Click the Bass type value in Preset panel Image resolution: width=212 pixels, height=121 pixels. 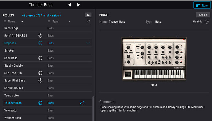tap(158, 21)
